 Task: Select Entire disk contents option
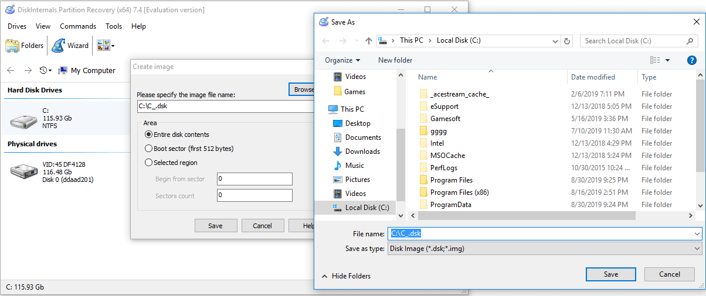click(149, 135)
